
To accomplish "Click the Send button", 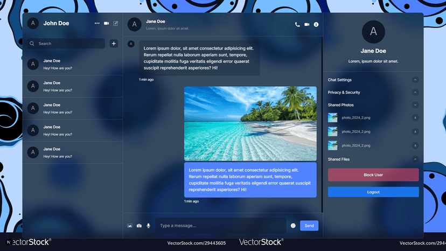I will pyautogui.click(x=309, y=226).
